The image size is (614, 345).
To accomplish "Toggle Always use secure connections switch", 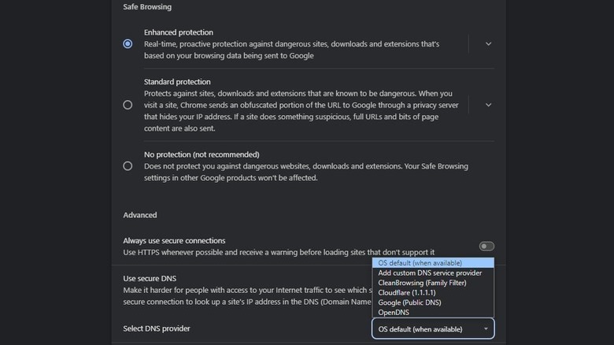I will tap(486, 247).
